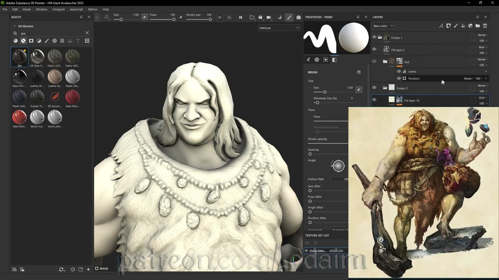Screen dimensions: 499x280
Task: Hide the Folder 3 layer
Action: tap(374, 88)
